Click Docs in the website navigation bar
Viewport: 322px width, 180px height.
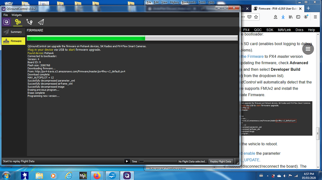[x=299, y=30]
